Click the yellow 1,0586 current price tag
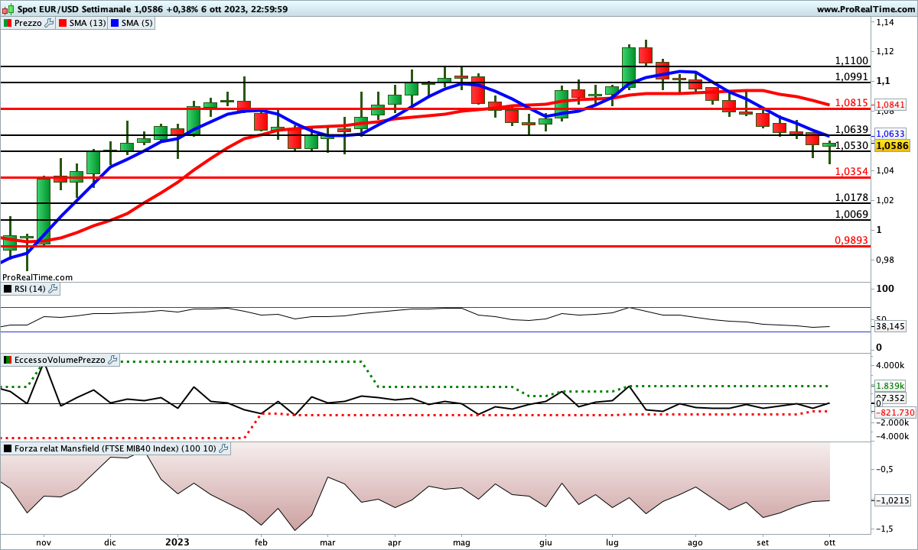 coord(891,146)
